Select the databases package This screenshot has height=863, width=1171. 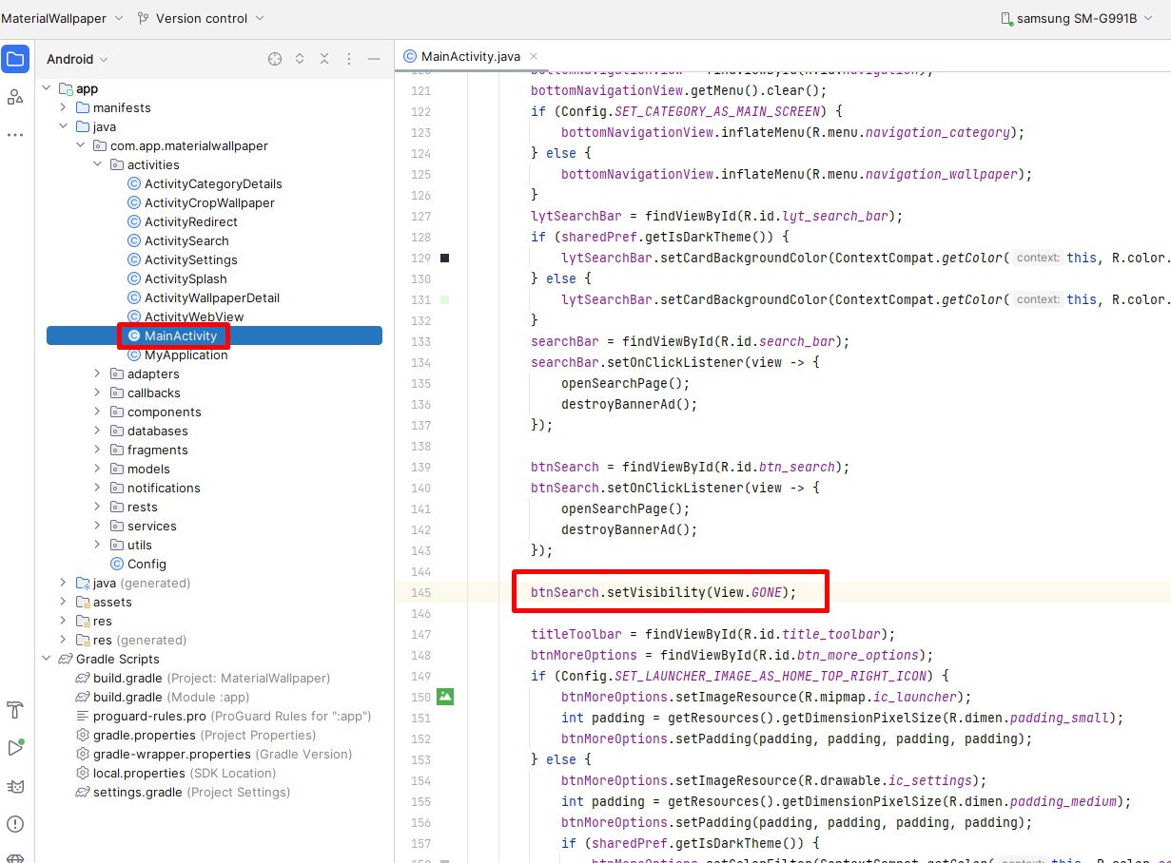(158, 431)
